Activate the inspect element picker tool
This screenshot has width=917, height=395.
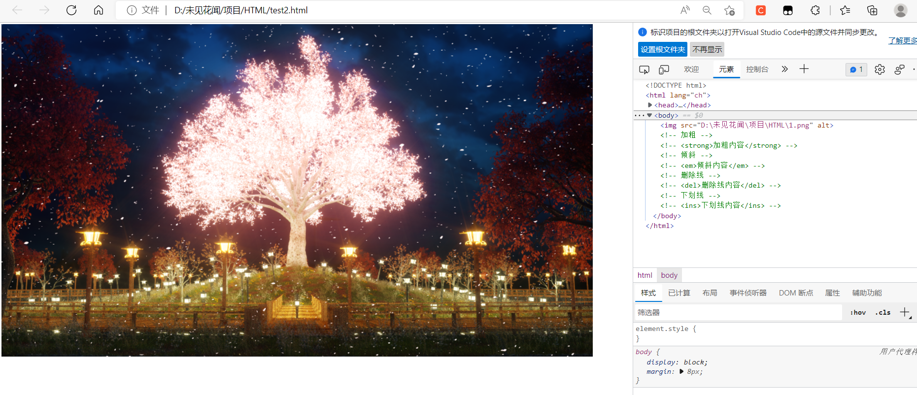(644, 69)
